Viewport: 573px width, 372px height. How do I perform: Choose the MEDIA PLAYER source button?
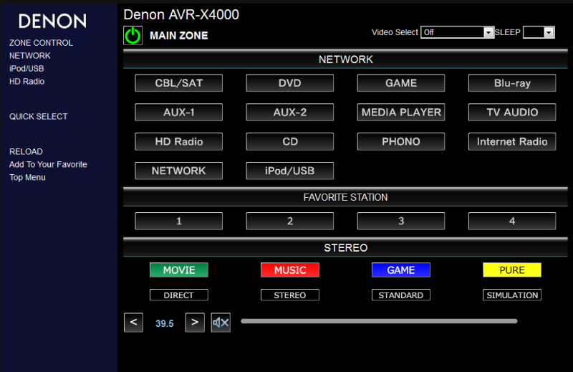point(401,113)
